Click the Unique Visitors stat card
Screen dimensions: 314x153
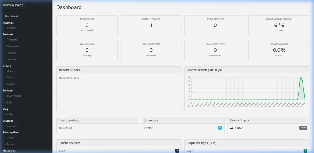click(279, 25)
